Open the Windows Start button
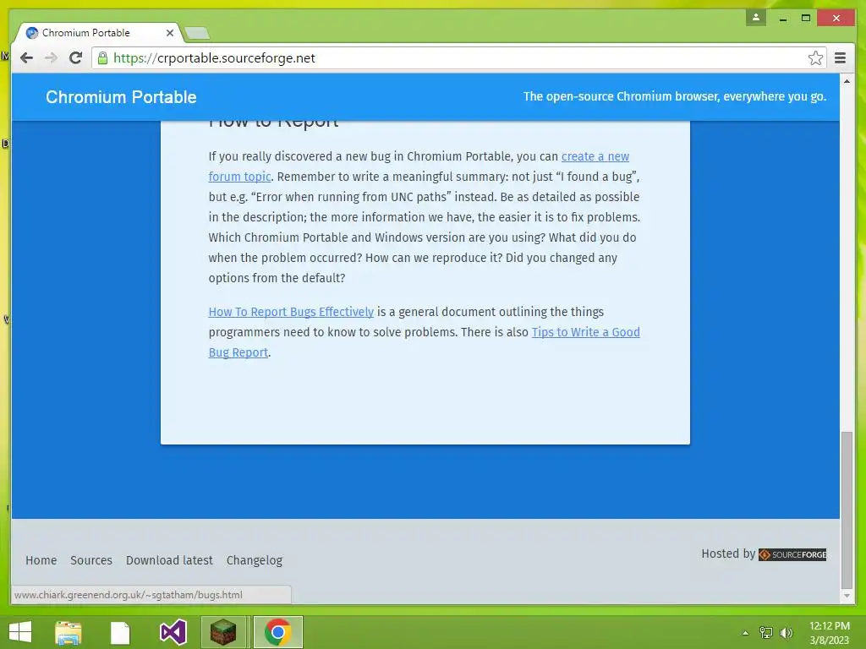This screenshot has height=649, width=866. pos(20,632)
